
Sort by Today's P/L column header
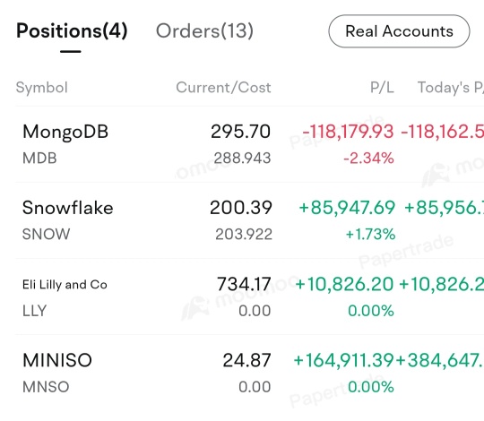pyautogui.click(x=451, y=88)
